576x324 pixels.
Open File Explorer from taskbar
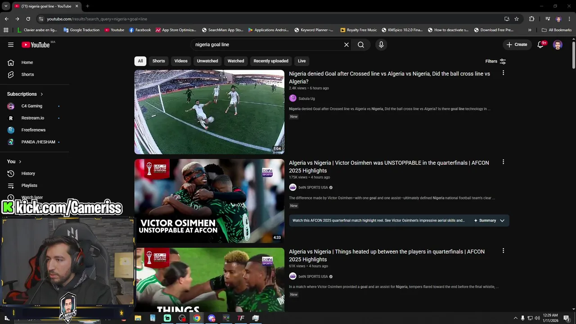(138, 318)
